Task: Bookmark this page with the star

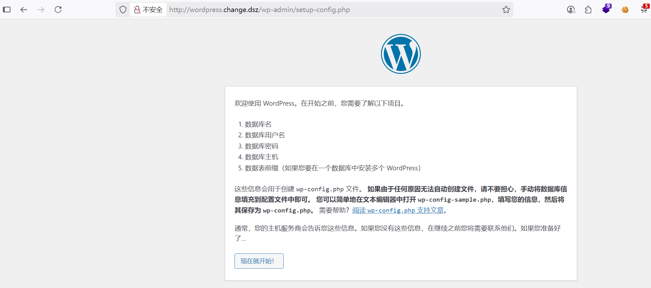Action: (x=506, y=10)
